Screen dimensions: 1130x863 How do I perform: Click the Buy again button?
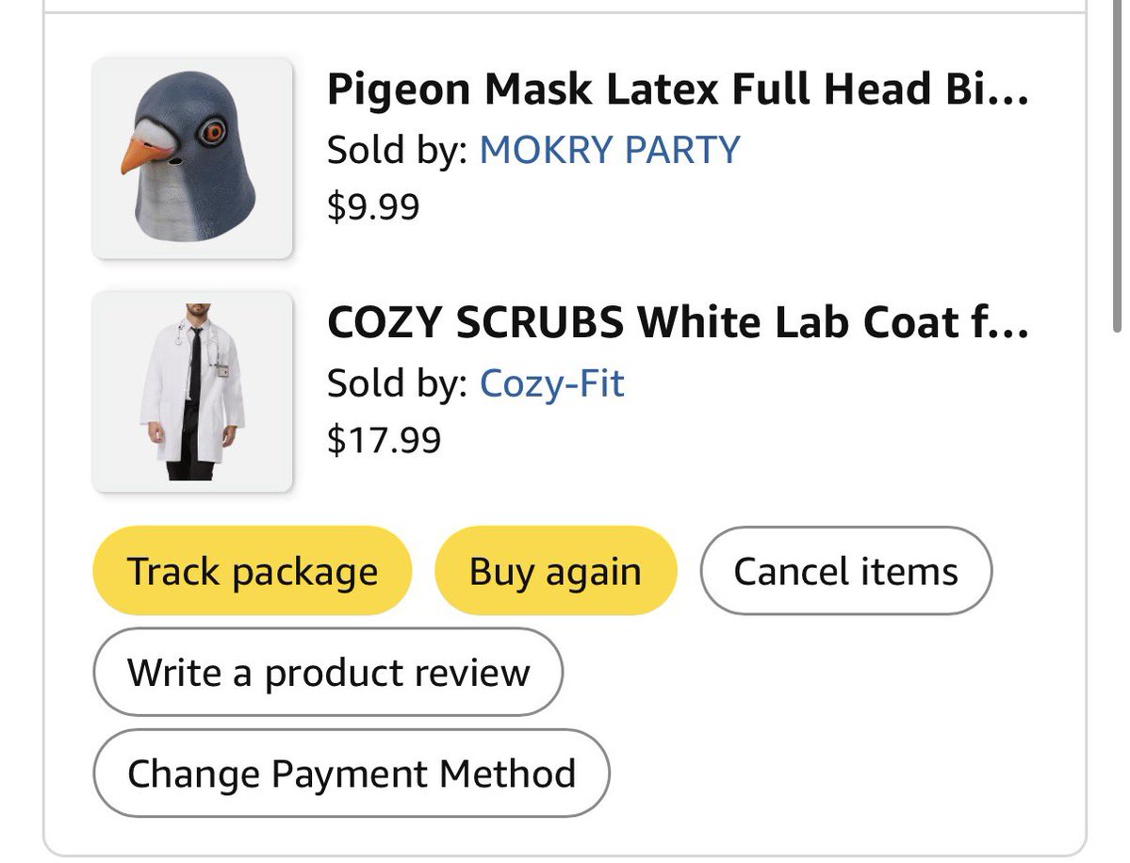pos(556,571)
